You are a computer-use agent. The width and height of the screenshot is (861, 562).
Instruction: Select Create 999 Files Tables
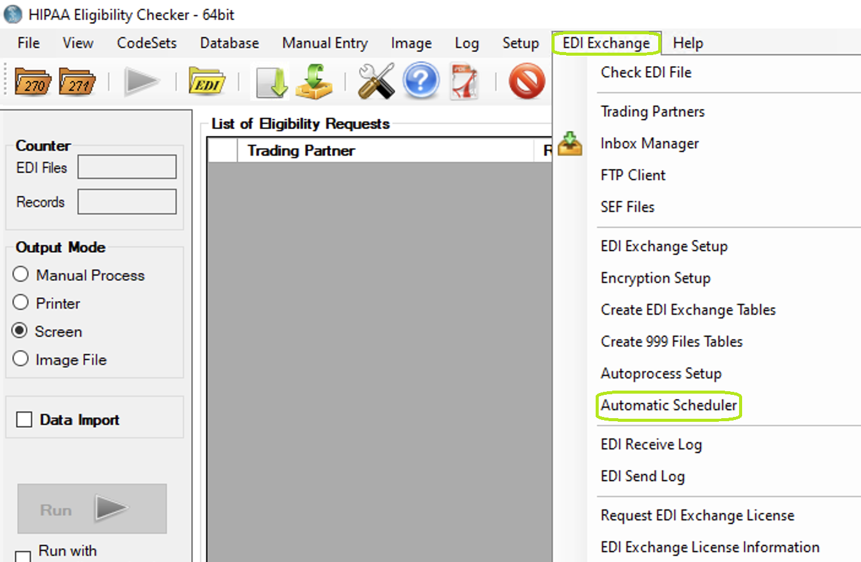pyautogui.click(x=672, y=342)
